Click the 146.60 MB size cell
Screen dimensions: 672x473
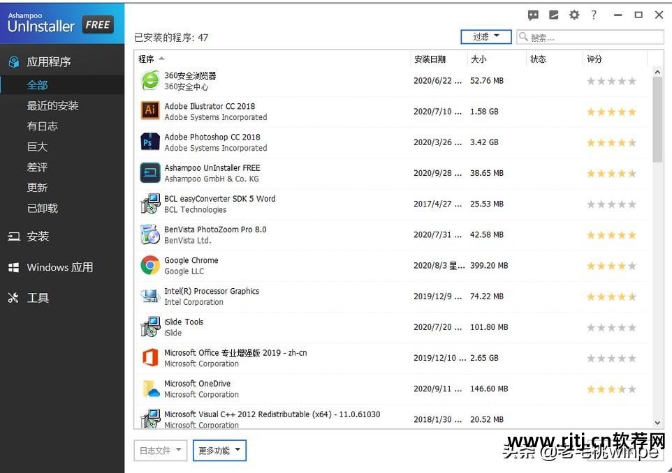(489, 389)
